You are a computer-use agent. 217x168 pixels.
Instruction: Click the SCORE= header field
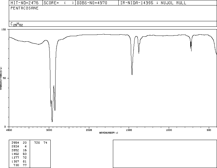[x=59, y=3]
